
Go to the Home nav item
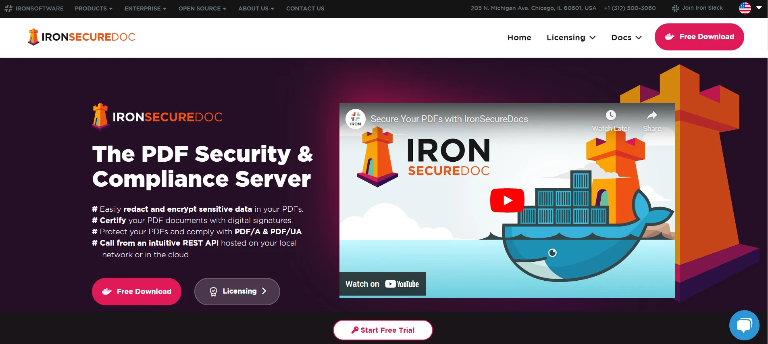(519, 38)
